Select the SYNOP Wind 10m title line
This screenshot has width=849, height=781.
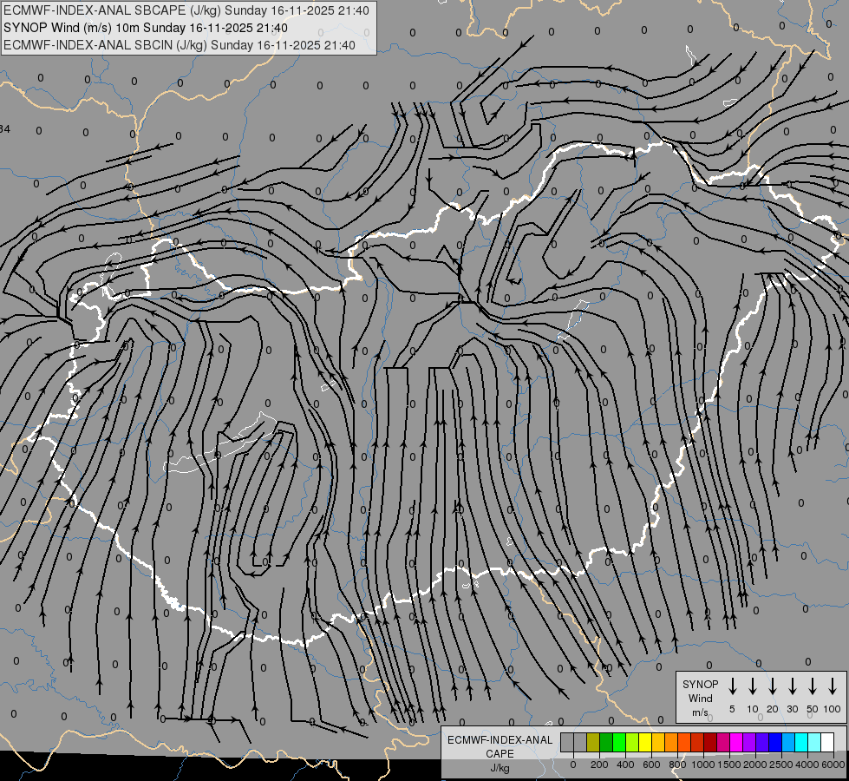click(x=146, y=28)
